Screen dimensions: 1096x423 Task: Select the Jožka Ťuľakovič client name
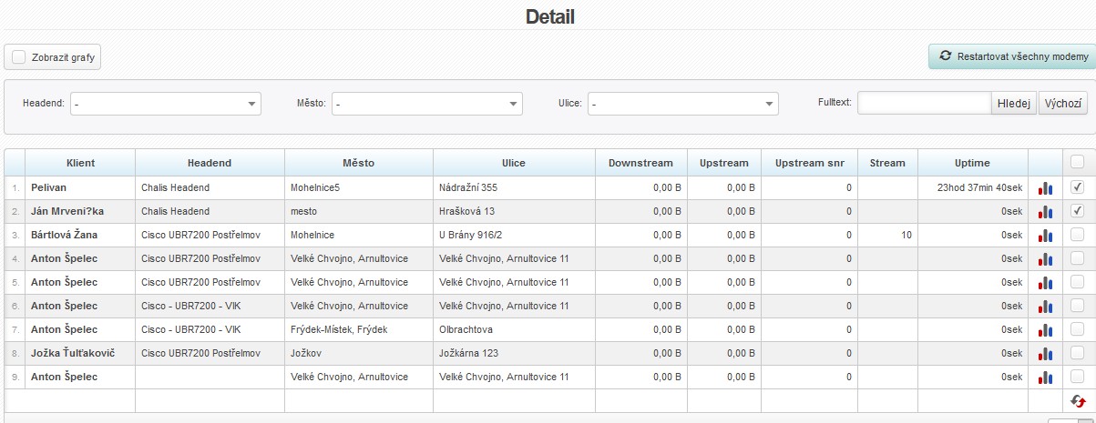pos(73,353)
